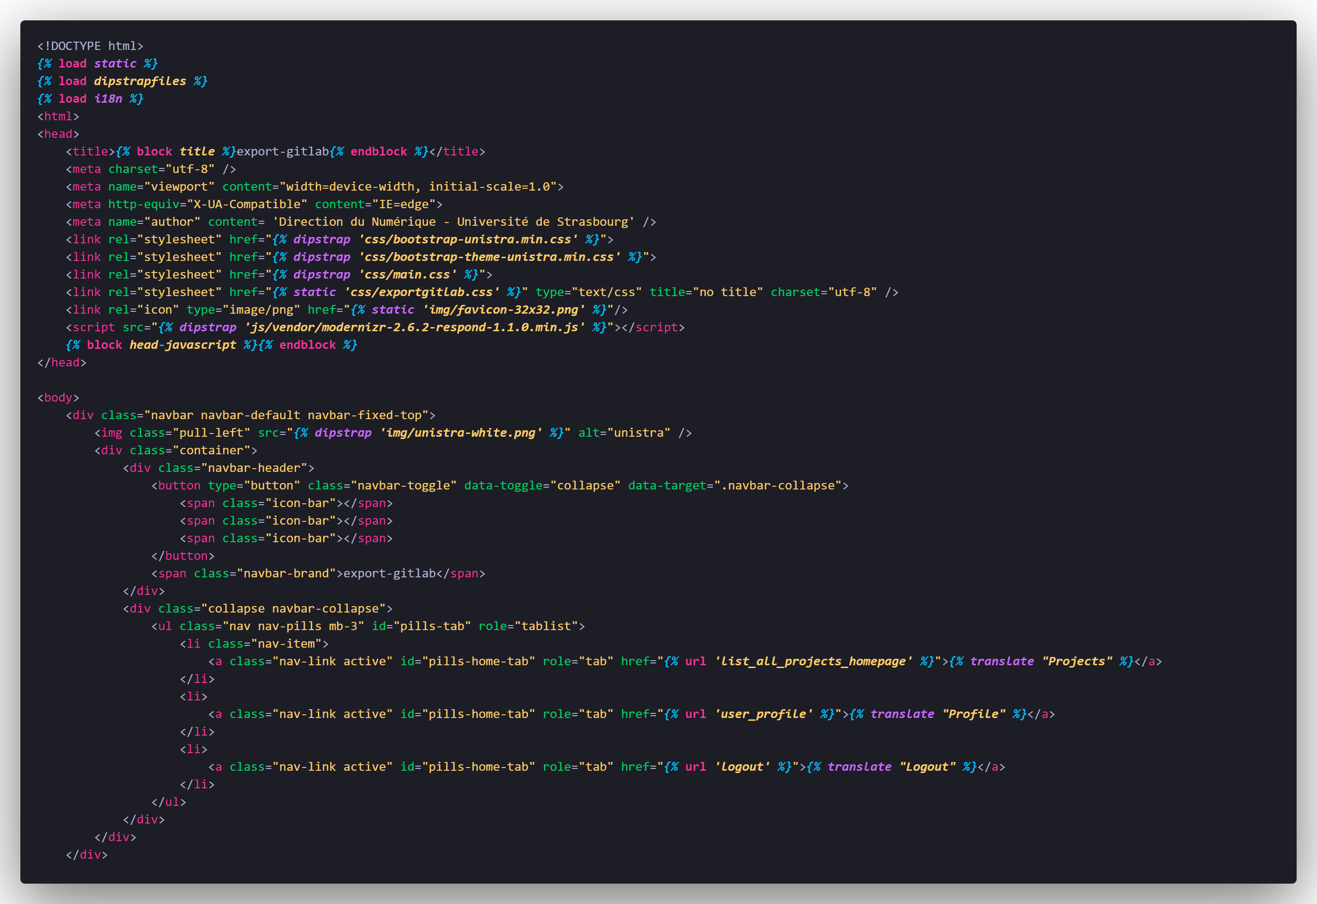This screenshot has width=1317, height=904.
Task: Click the meta author 'Université de Strasbourg' line
Action: (x=361, y=222)
